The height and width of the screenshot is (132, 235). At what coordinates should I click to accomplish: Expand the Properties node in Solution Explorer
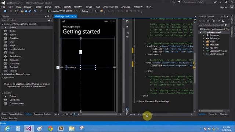203,35
